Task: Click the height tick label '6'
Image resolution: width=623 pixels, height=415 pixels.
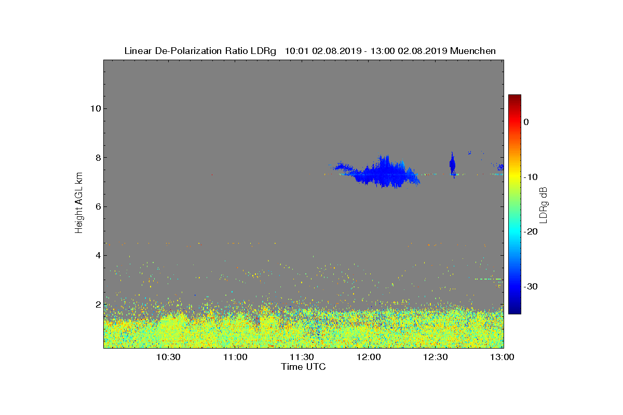Action: 98,206
